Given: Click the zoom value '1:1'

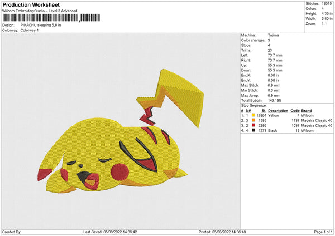Looking at the screenshot, I should pos(324,23).
